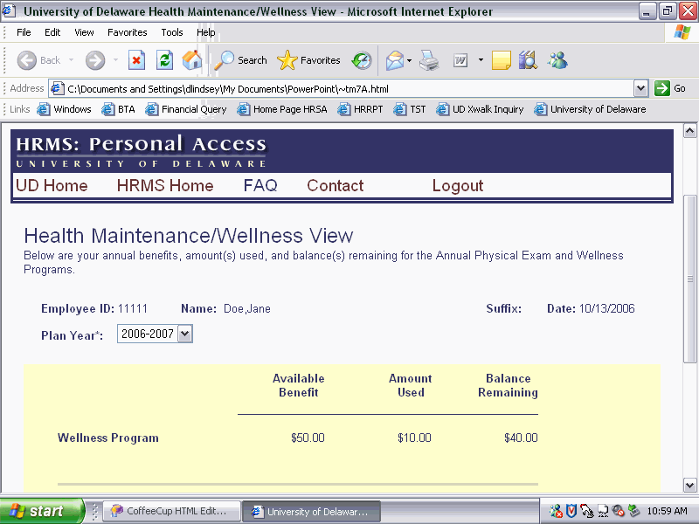Open the FAQ page link
Screen dimensions: 699x524
pos(260,185)
